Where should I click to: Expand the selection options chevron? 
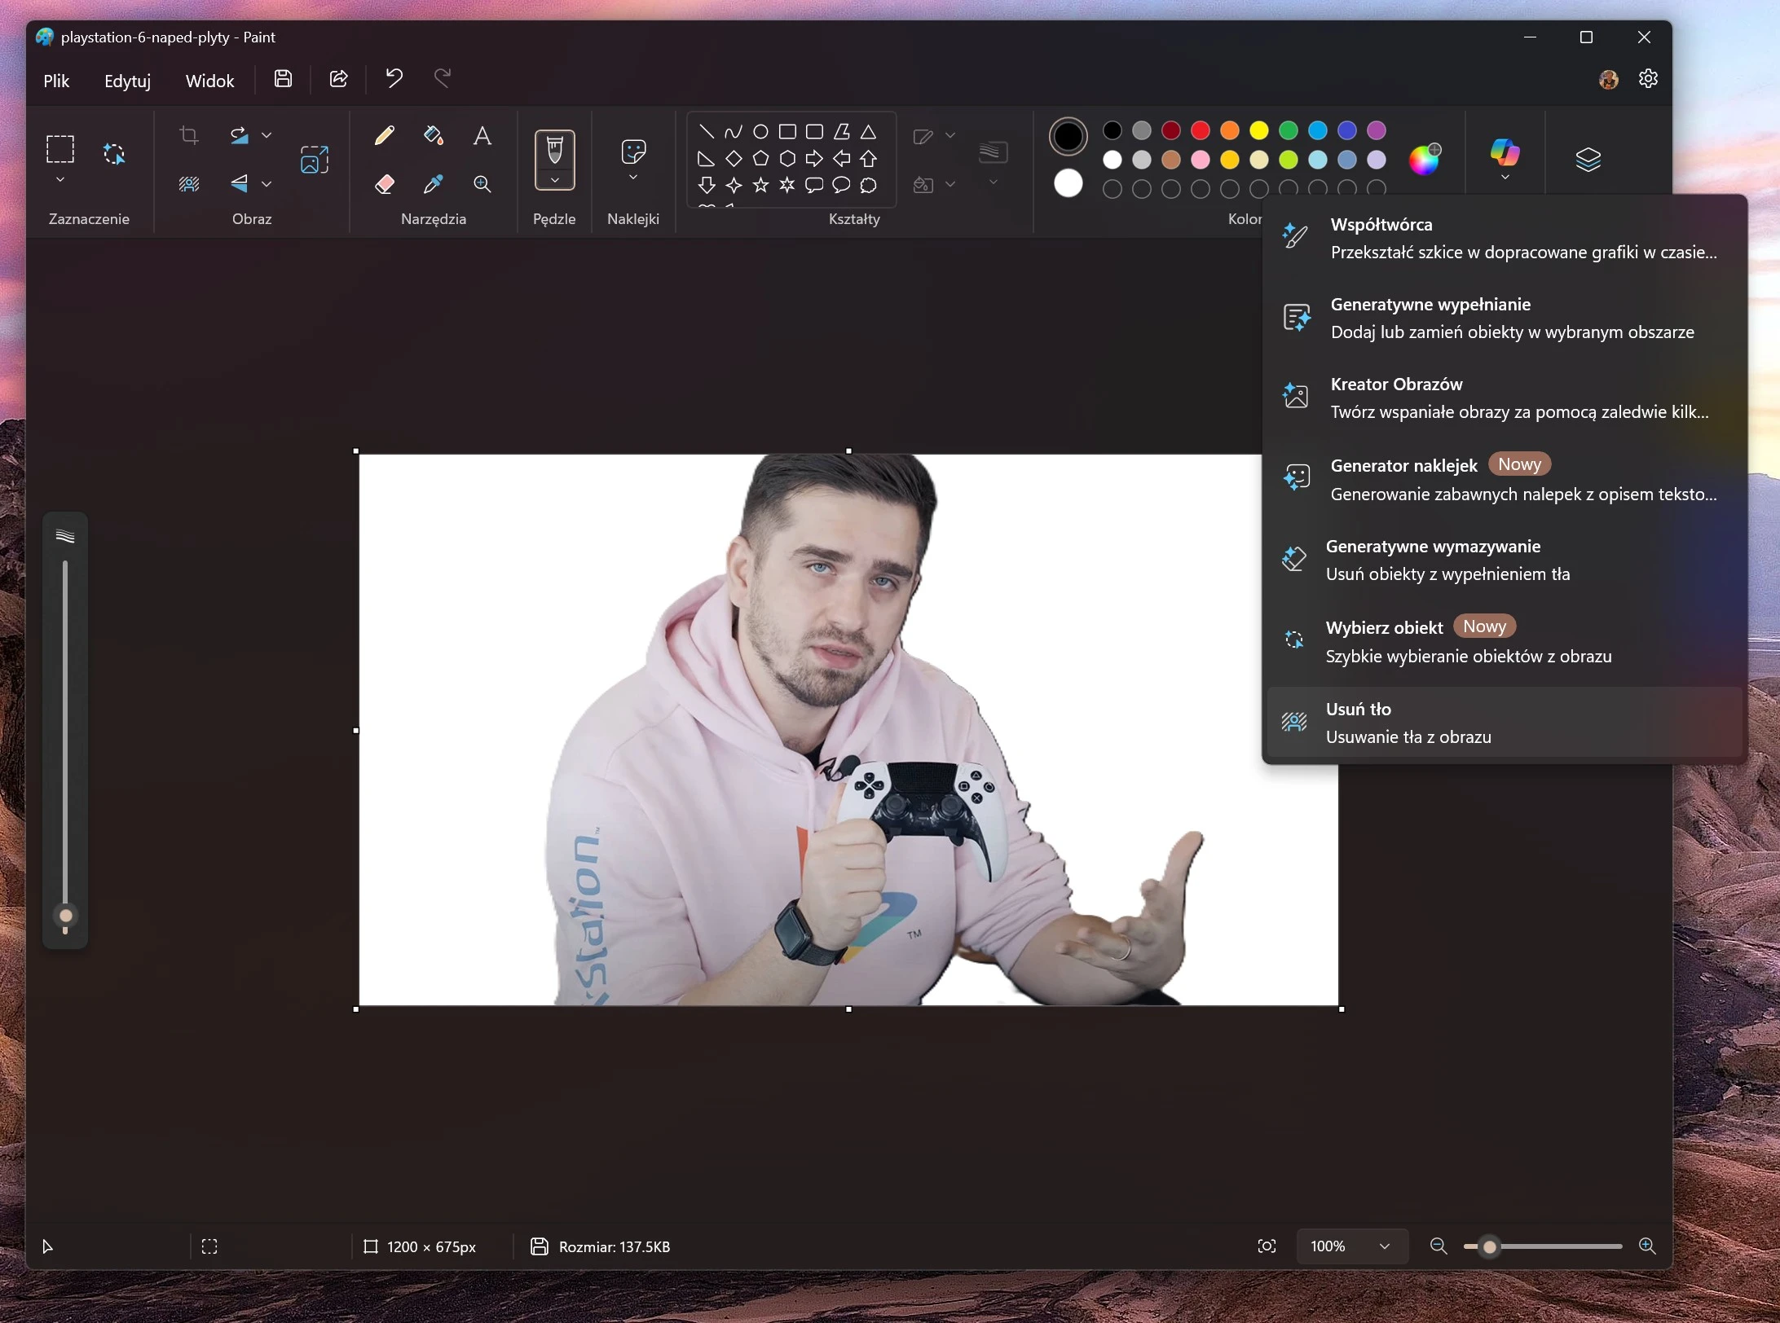click(x=59, y=179)
